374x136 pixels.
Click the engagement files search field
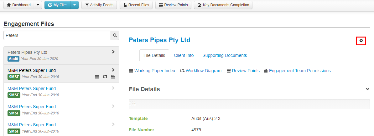57,35
